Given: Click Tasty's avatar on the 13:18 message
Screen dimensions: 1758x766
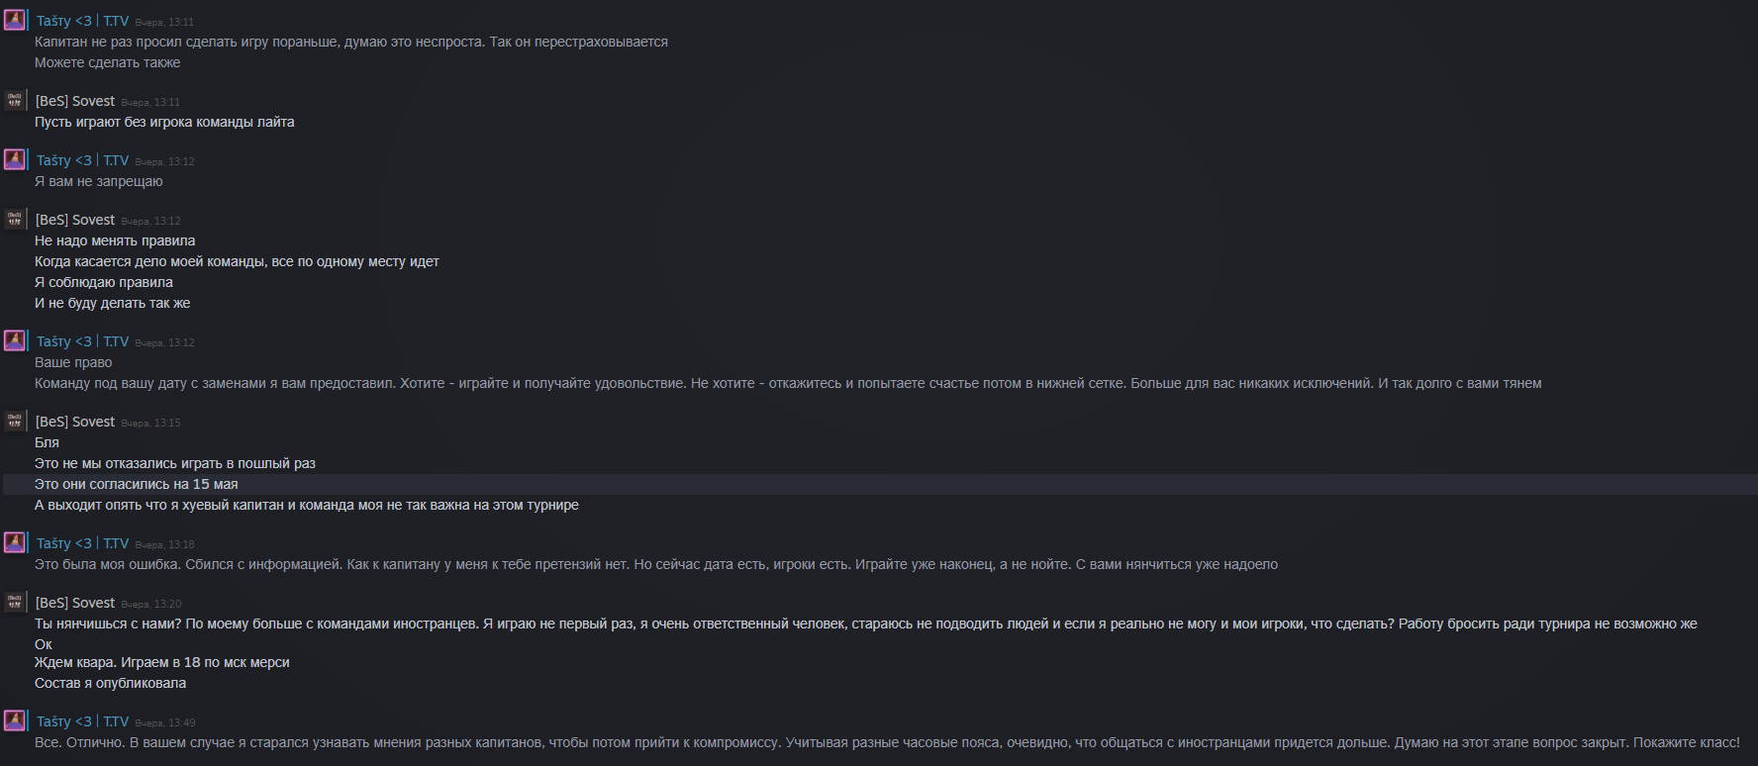Looking at the screenshot, I should pyautogui.click(x=15, y=542).
